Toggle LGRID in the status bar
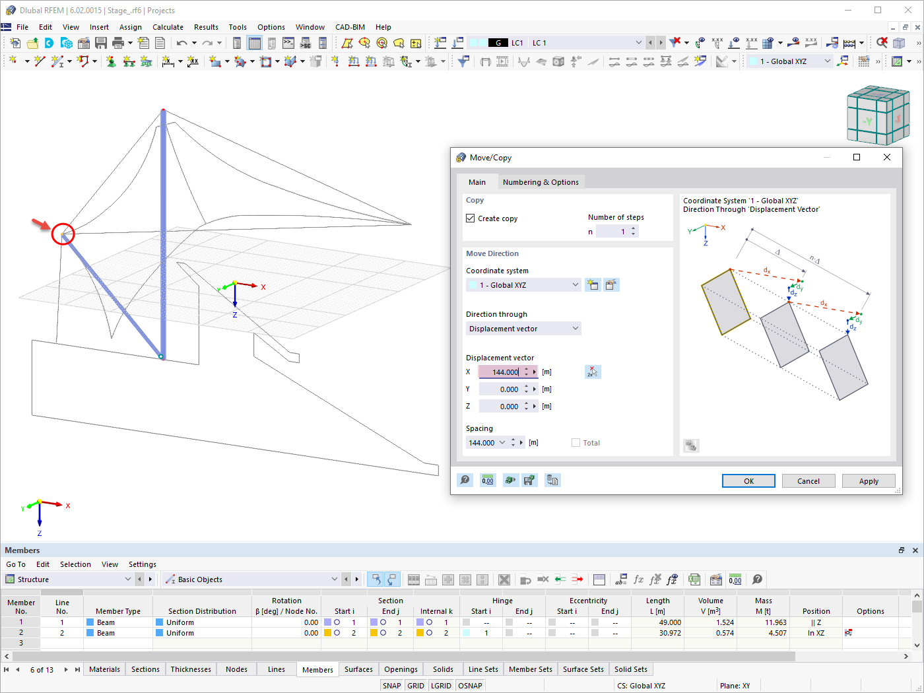 coord(441,686)
